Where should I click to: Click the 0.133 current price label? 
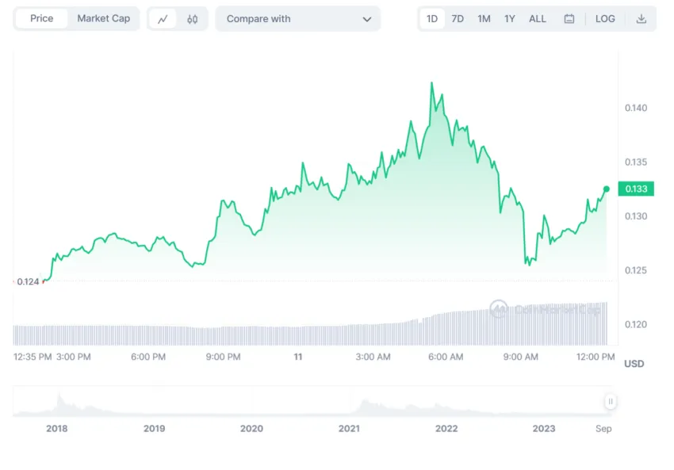click(x=636, y=189)
